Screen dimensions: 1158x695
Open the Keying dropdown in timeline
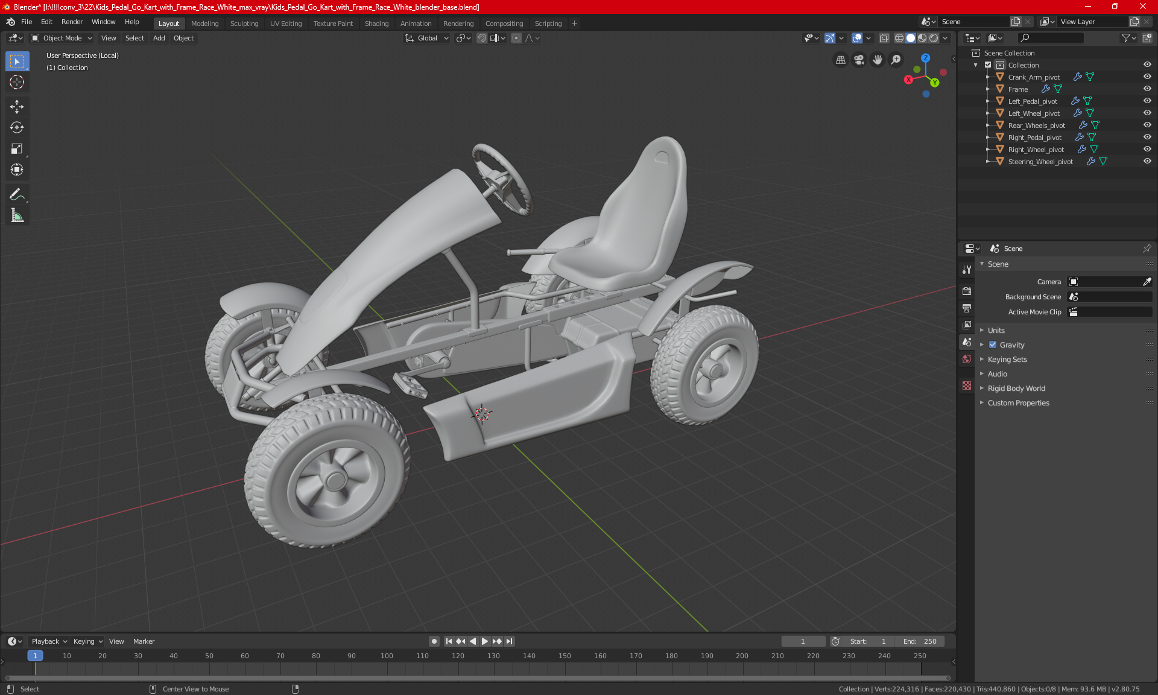[88, 641]
